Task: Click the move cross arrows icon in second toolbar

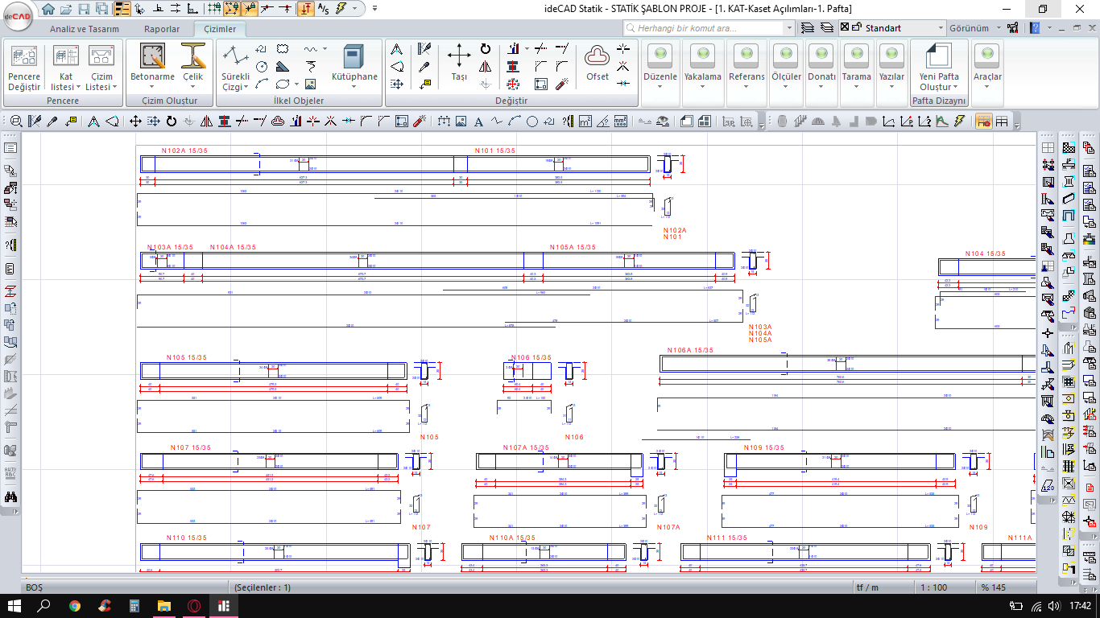Action: click(135, 122)
